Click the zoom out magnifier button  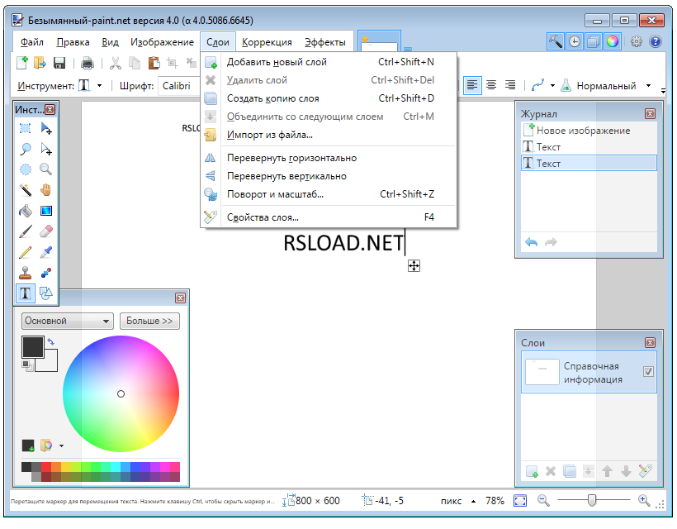[543, 501]
